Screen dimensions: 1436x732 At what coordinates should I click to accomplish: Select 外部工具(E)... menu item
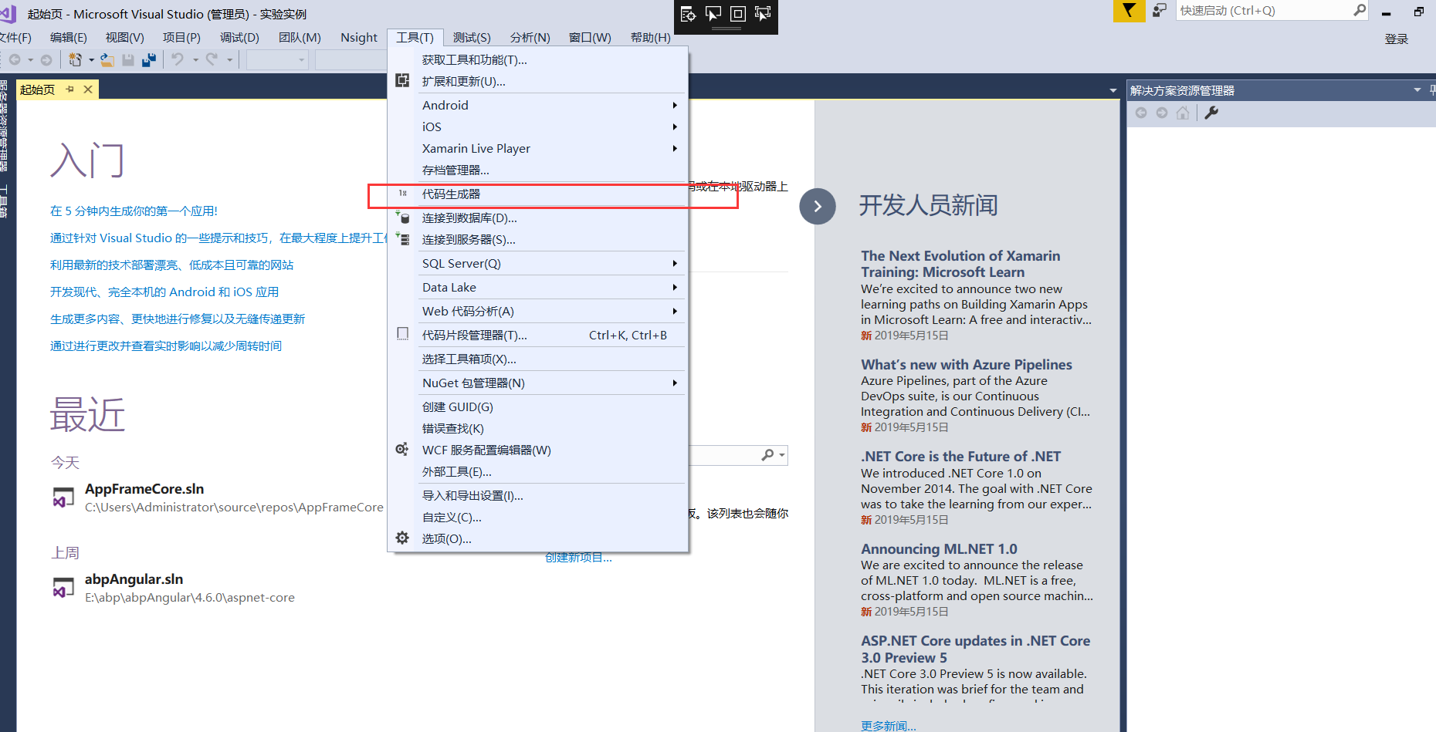pyautogui.click(x=538, y=471)
